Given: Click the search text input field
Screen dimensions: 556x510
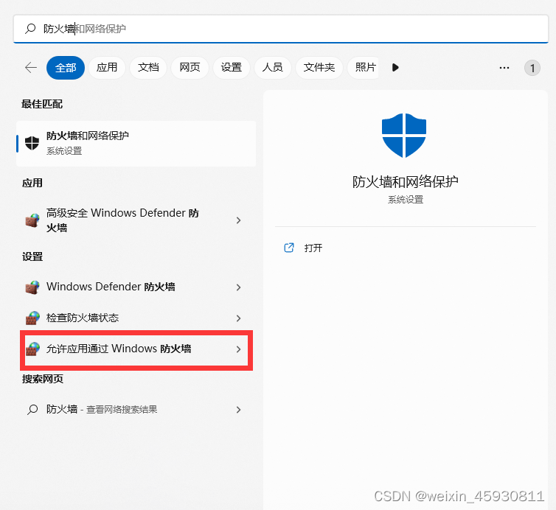Looking at the screenshot, I should (x=281, y=29).
